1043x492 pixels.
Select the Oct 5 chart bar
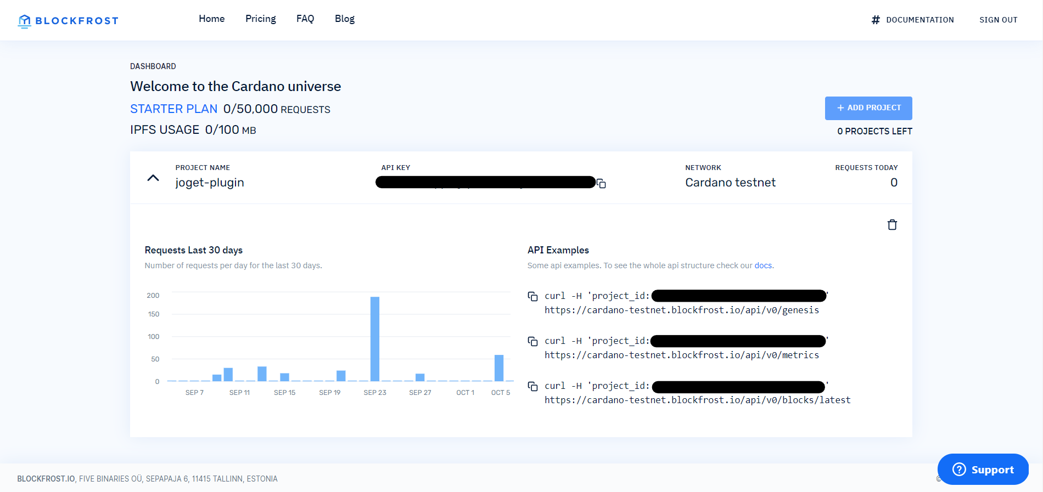tap(499, 368)
